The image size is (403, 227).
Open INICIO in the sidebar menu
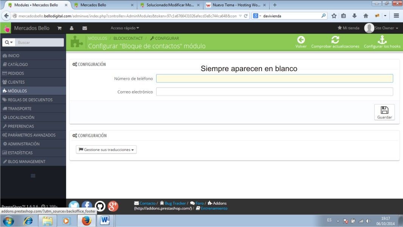pos(33,56)
